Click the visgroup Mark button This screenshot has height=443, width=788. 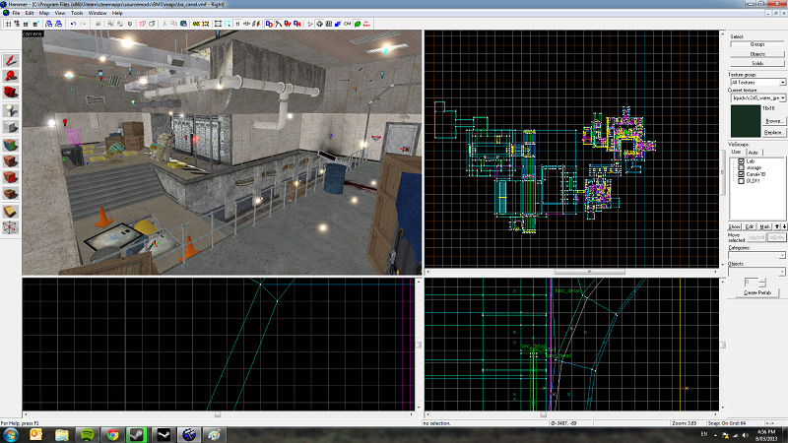(x=764, y=227)
